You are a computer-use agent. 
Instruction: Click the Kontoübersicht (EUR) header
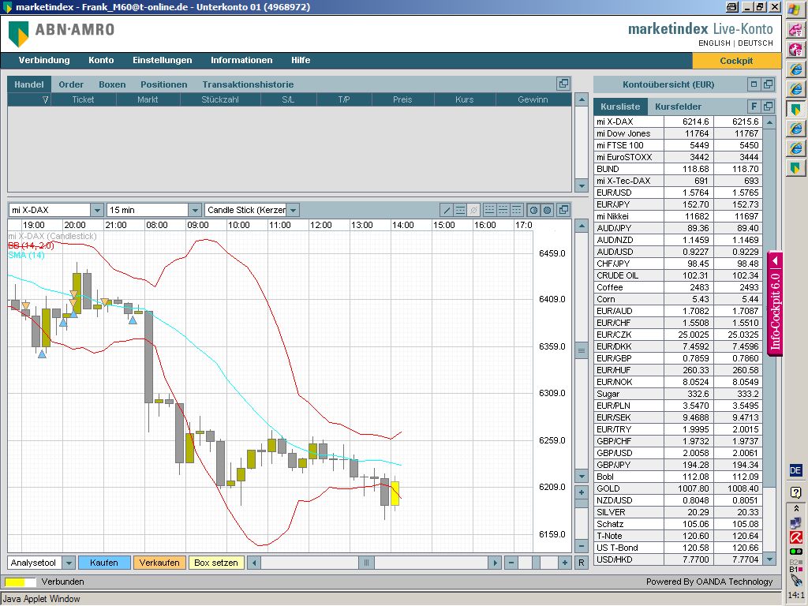668,84
